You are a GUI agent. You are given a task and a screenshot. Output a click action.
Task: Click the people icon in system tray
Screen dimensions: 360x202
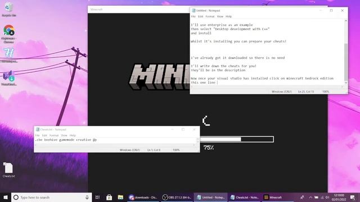pyautogui.click(x=302, y=197)
